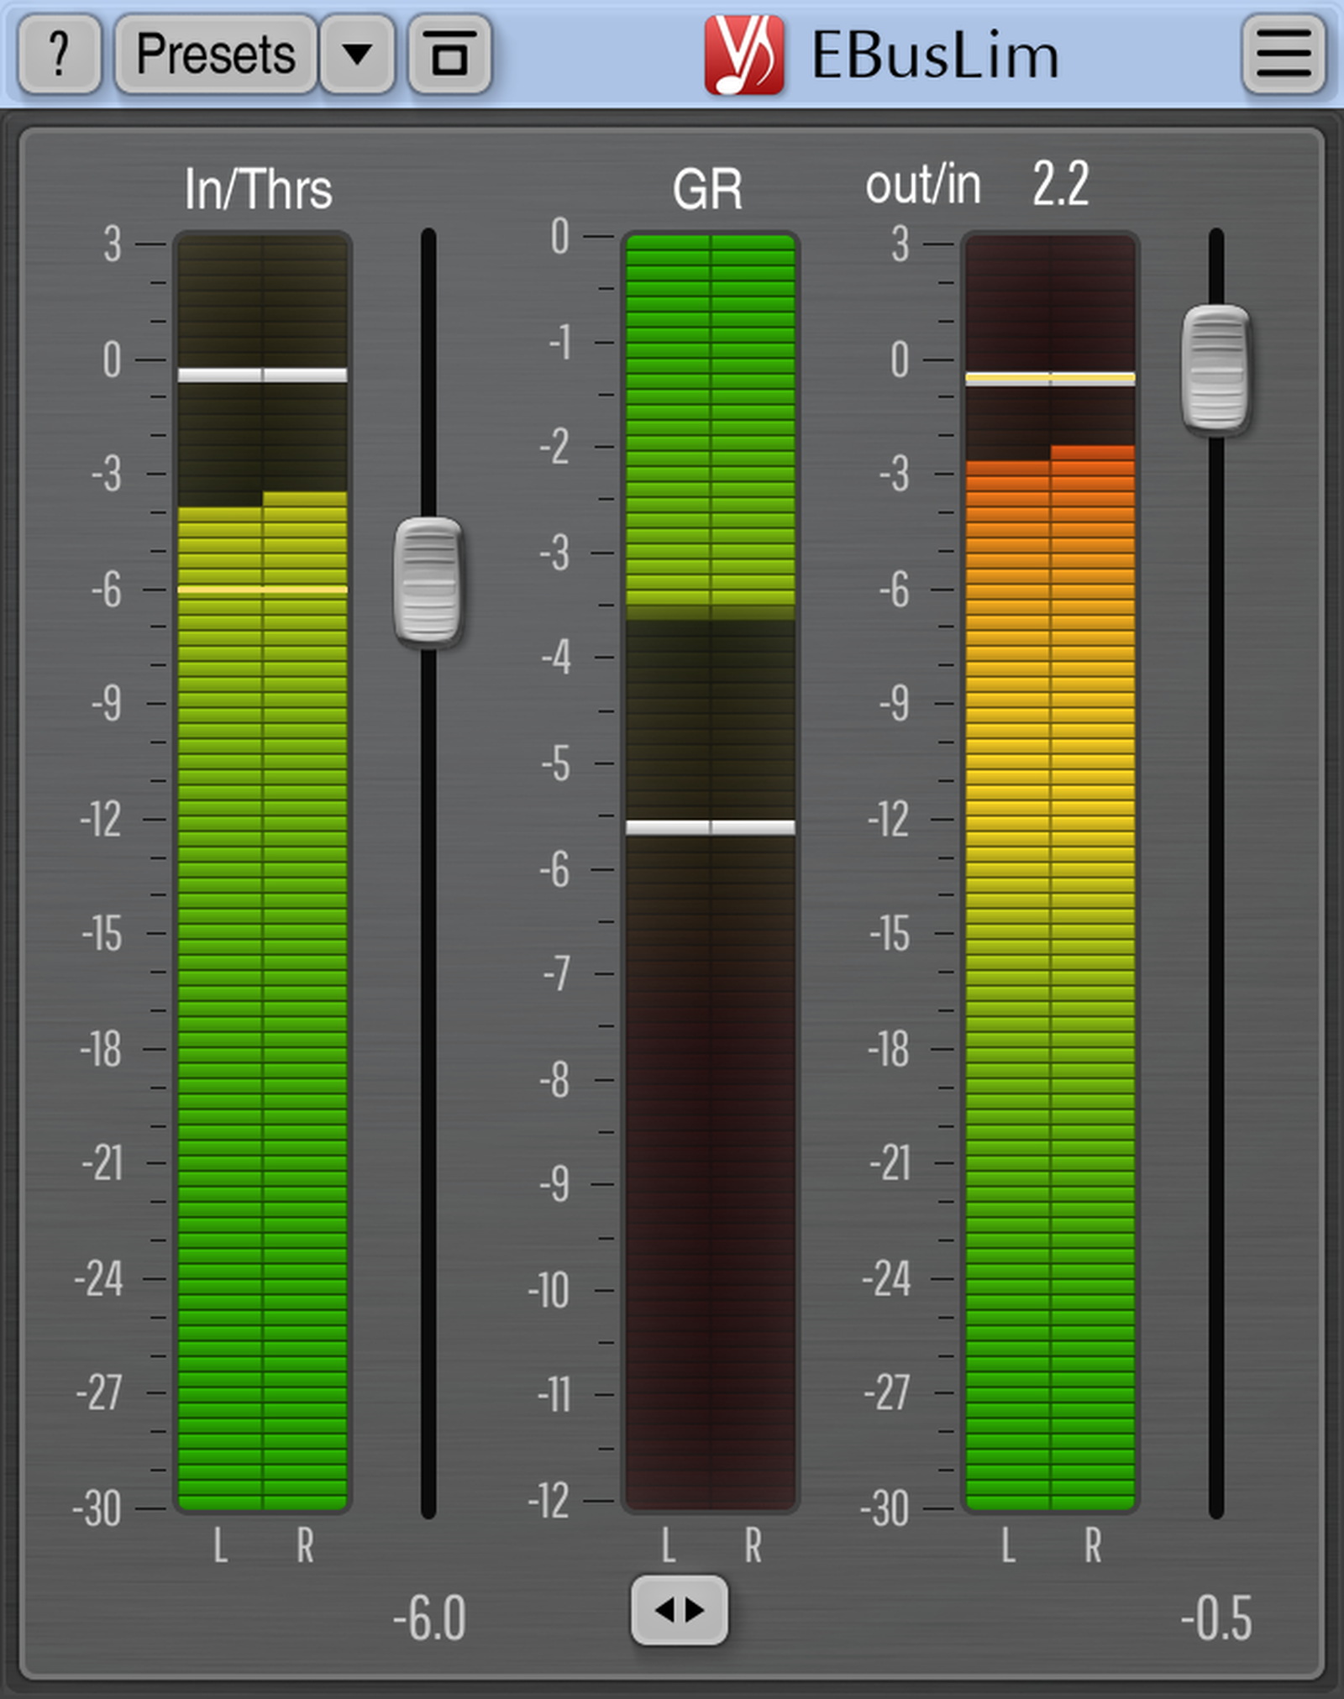Click the window size toggle icon
This screenshot has width=1344, height=1699.
tap(449, 54)
